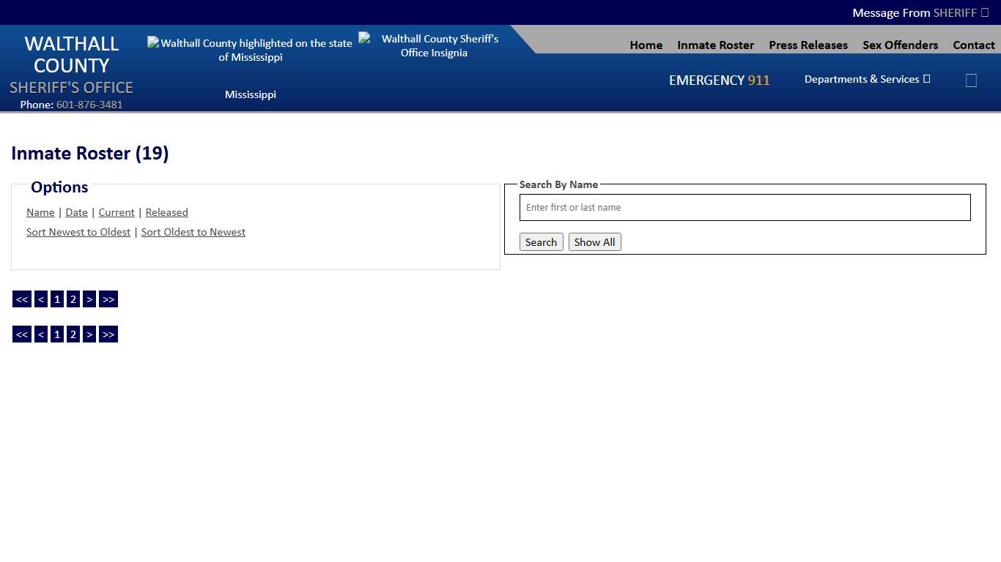Click the Walthall County Mississippi map image
The height and width of the screenshot is (562, 1001).
[x=251, y=49]
